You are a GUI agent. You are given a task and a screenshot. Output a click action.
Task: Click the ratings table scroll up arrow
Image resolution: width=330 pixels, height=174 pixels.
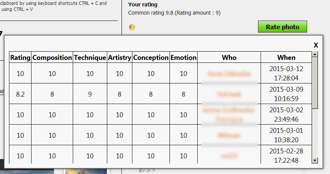tap(315, 55)
